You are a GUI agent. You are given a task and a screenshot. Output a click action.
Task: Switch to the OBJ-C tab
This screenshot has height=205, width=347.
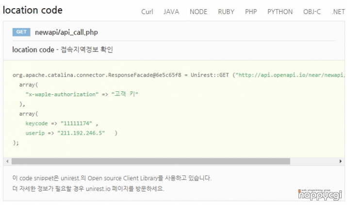point(312,12)
